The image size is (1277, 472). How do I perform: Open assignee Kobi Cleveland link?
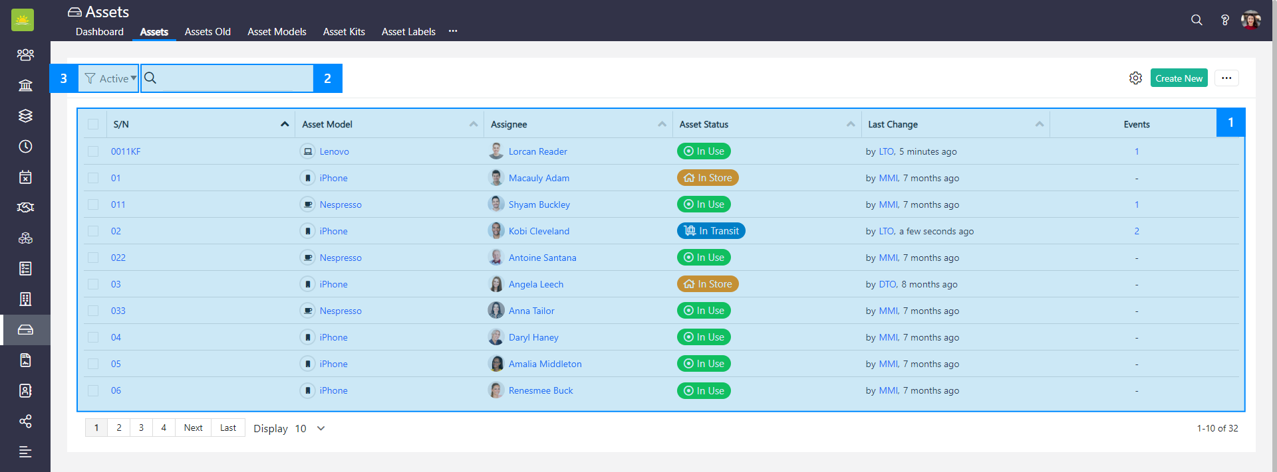pos(539,231)
